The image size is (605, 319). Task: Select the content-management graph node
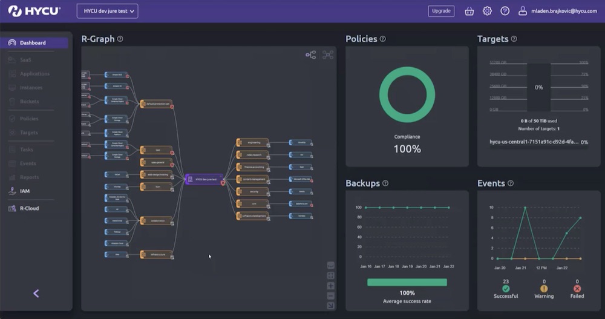253,179
